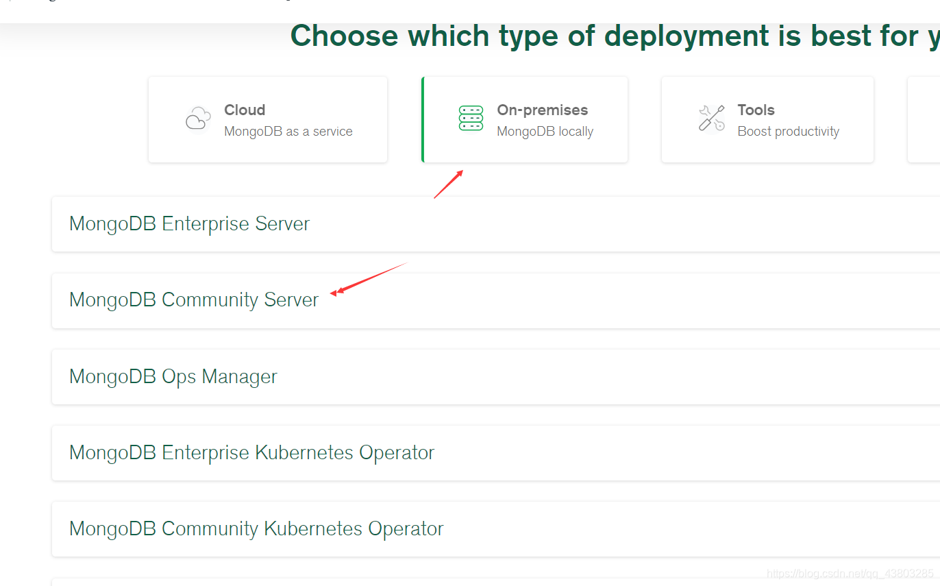Expand MongoDB Enterprise Server section
940x586 pixels.
click(x=496, y=224)
